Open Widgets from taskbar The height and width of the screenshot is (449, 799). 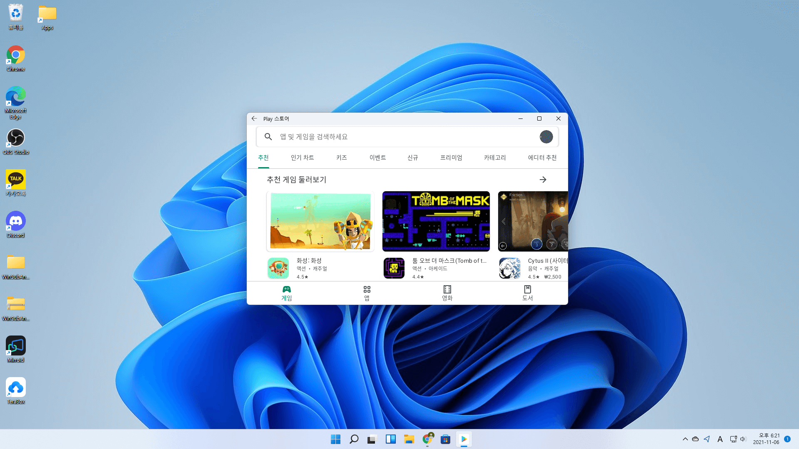pyautogui.click(x=391, y=439)
